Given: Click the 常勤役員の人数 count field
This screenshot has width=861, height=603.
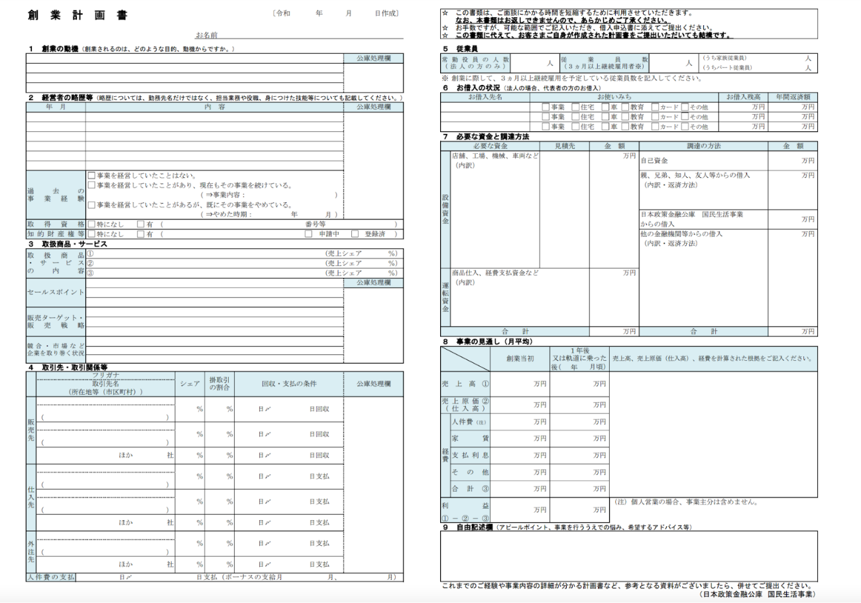Looking at the screenshot, I should (534, 63).
